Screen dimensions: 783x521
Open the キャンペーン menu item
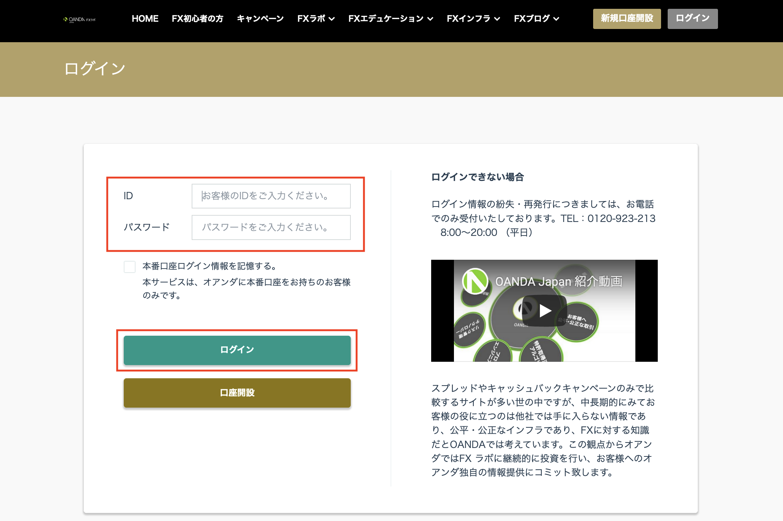(x=260, y=19)
